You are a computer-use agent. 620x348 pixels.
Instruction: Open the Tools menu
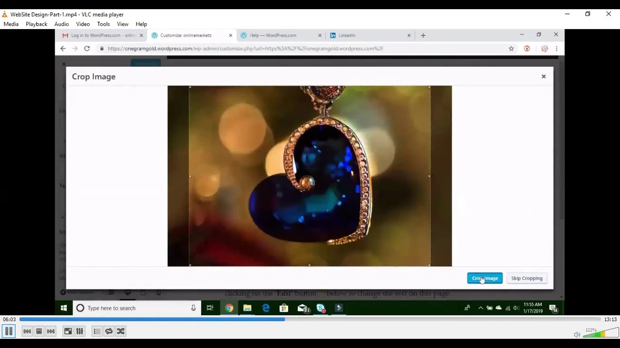(103, 24)
